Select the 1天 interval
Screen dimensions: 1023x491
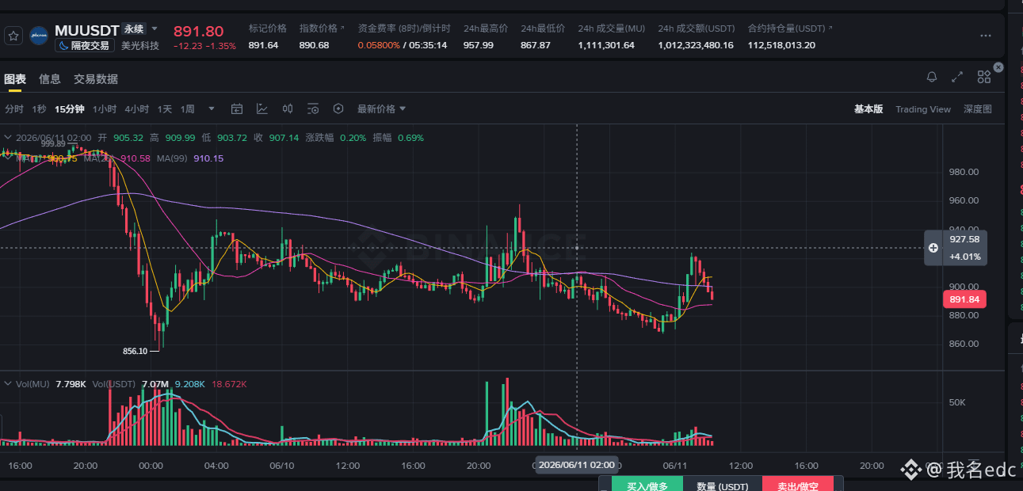(x=164, y=109)
